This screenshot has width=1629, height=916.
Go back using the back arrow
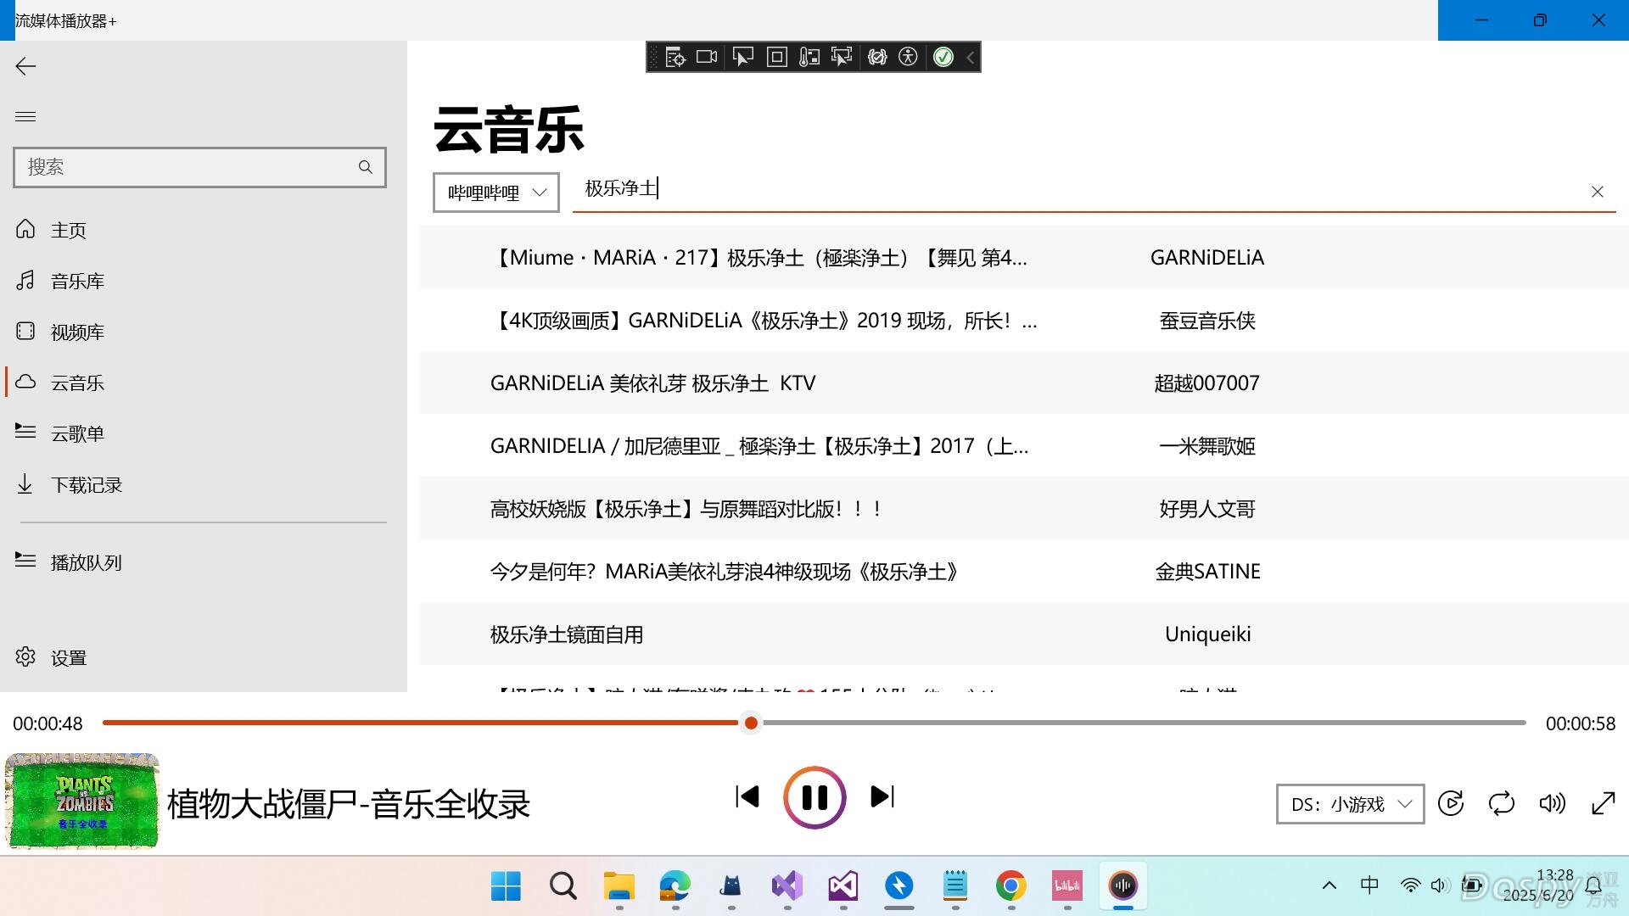25,66
